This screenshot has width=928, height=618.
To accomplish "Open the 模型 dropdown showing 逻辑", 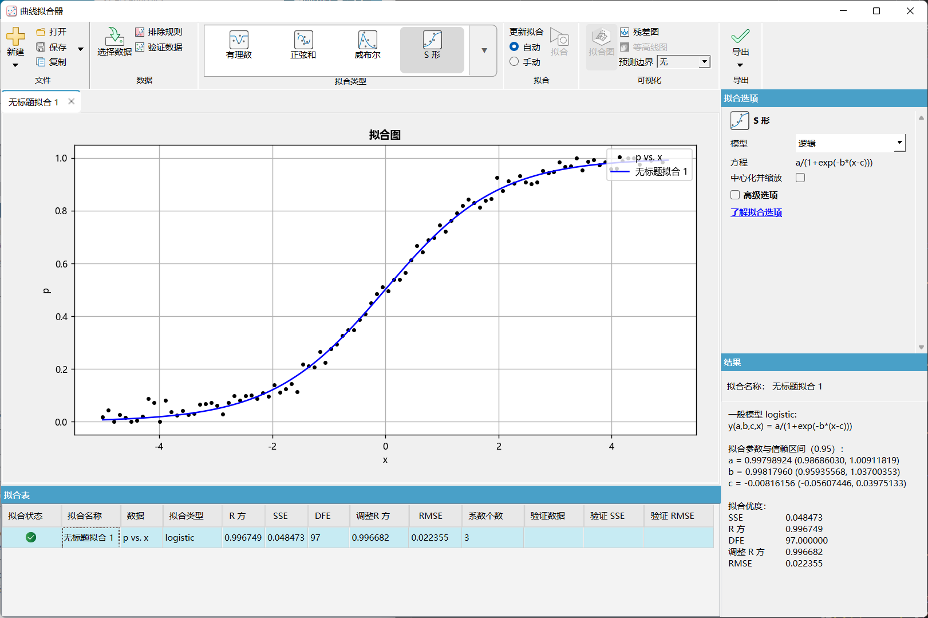I will click(851, 143).
